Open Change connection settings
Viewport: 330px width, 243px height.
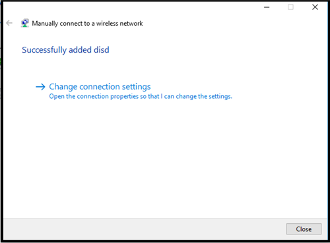[100, 87]
